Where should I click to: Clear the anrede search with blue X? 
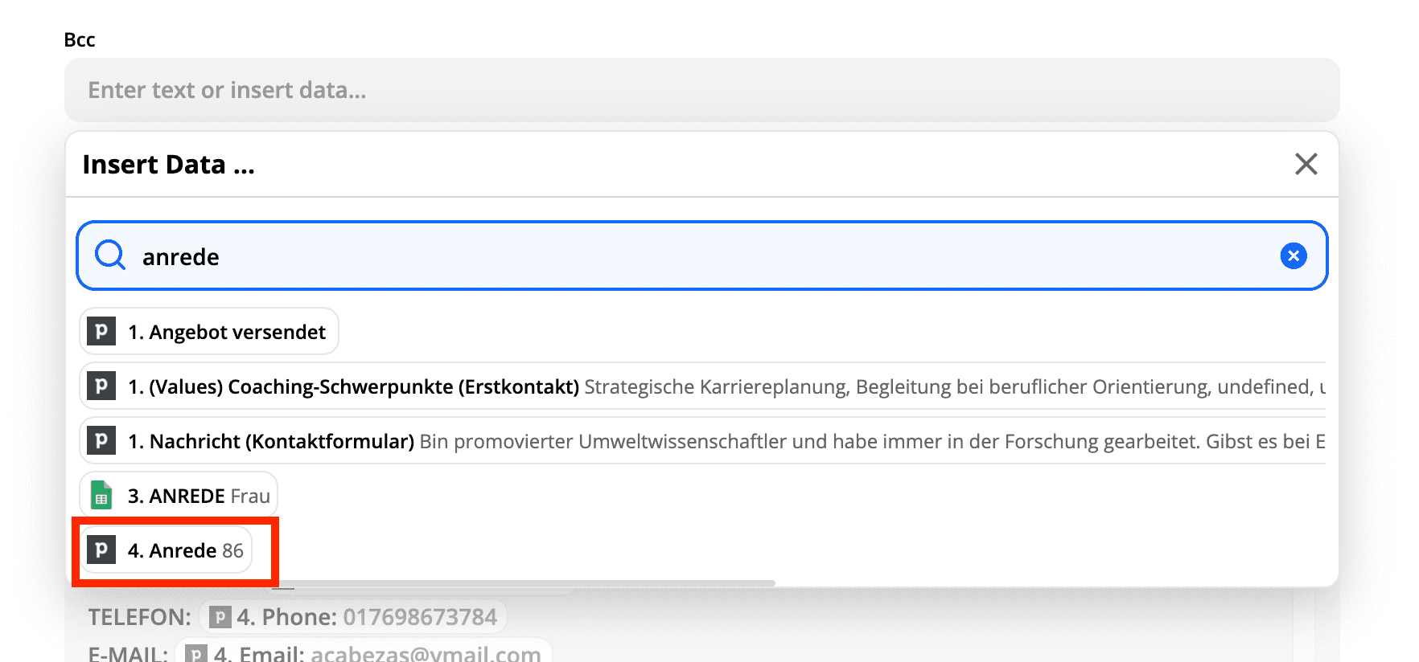point(1294,256)
